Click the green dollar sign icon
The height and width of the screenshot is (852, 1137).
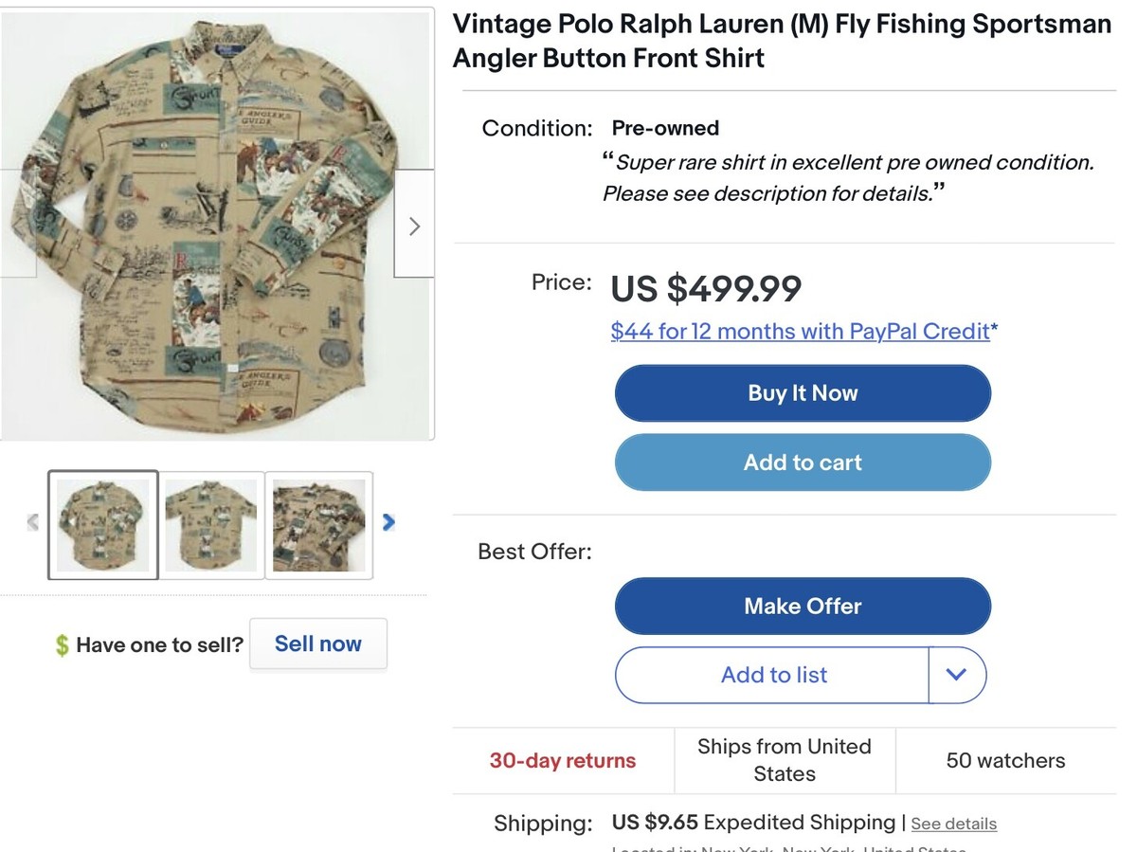pos(62,645)
